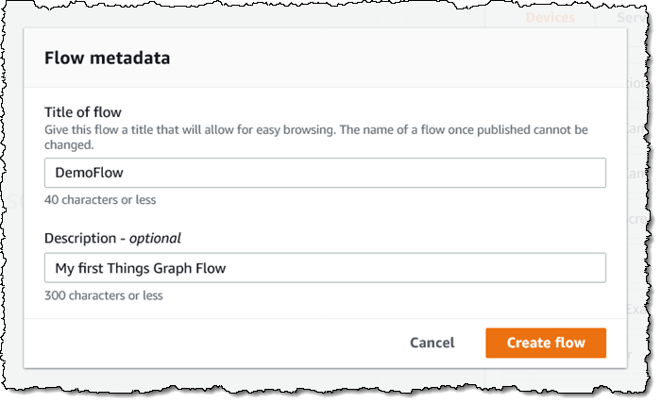The image size is (661, 403).
Task: Focus the Title of flow input field
Action: click(x=325, y=172)
